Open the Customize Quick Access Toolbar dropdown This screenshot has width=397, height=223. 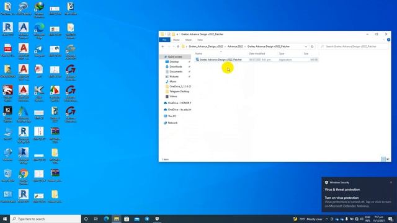coord(177,34)
